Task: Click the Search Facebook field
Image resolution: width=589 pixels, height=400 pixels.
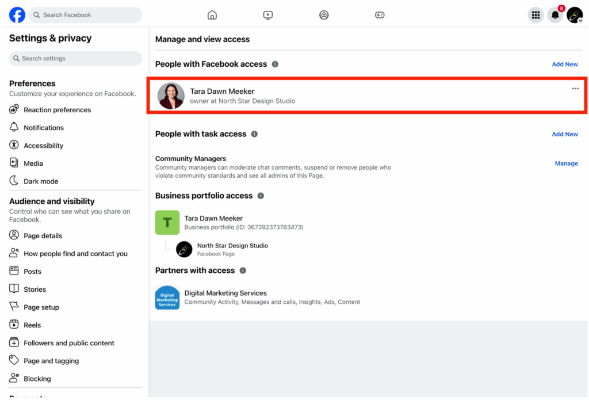Action: pos(85,15)
